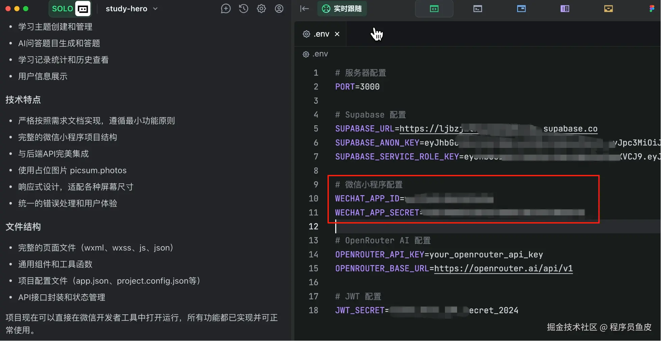The image size is (661, 341).
Task: Click the SOLO mode badge
Action: tap(71, 8)
